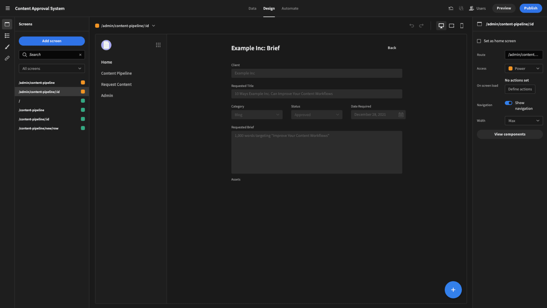Screen dimensions: 547x308
Task: Switch to the Design tab
Action: pos(269,9)
